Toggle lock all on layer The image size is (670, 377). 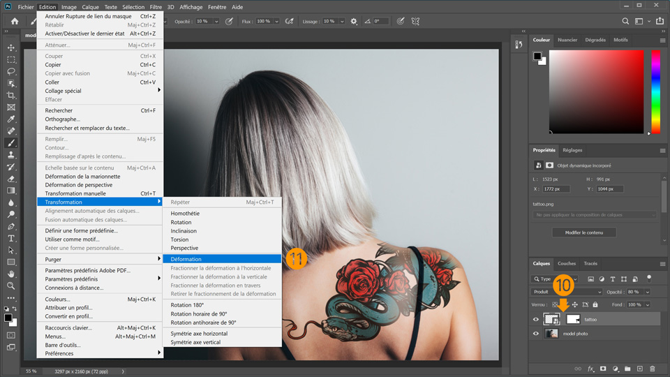point(595,305)
